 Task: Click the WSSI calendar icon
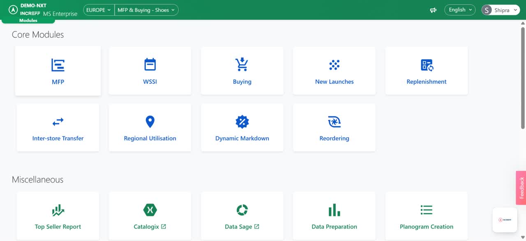click(x=150, y=65)
